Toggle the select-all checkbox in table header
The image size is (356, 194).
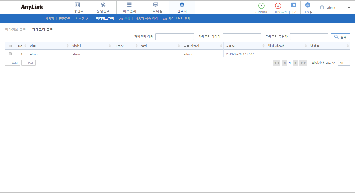coord(10,46)
